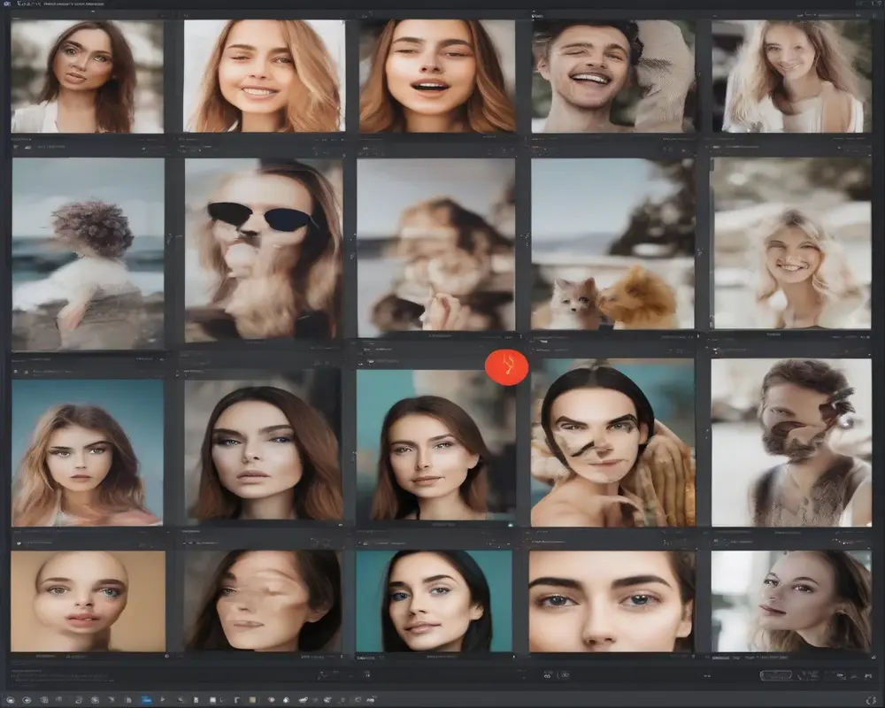Open straight-haired woman below the red button
This screenshot has height=708, width=885.
pyautogui.click(x=435, y=445)
